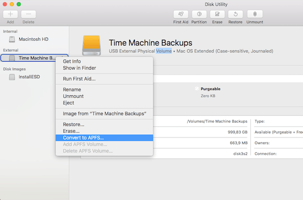Viewport: 303px width, 200px height.
Task: Choose Get Info from context menu
Action: click(x=71, y=61)
